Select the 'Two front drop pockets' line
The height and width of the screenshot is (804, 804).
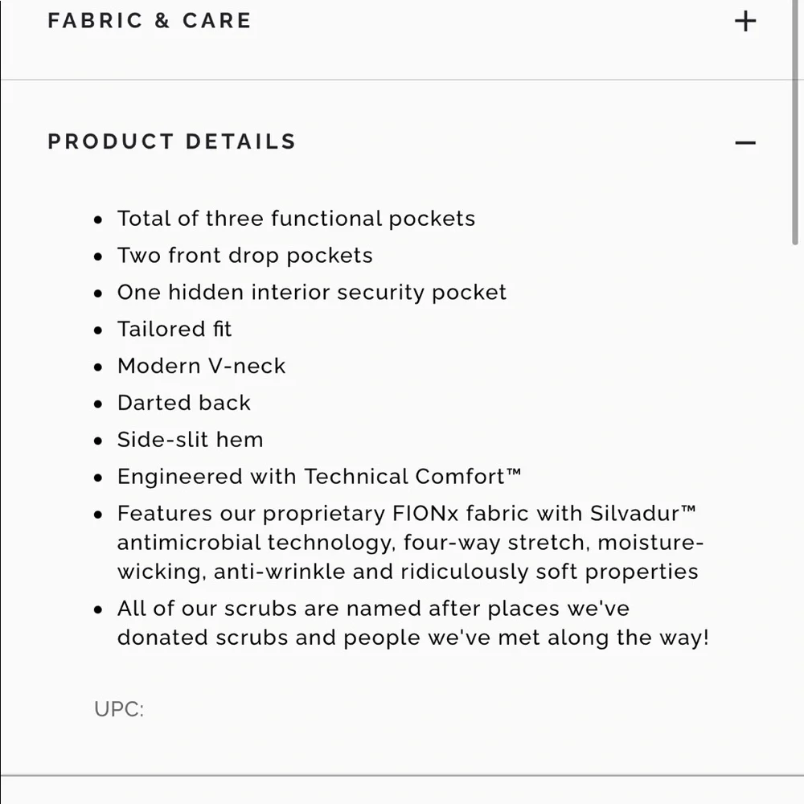245,256
